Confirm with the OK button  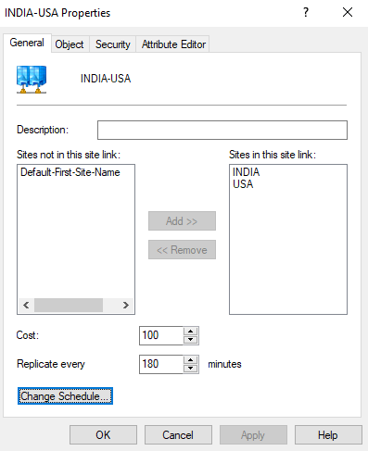[103, 435]
